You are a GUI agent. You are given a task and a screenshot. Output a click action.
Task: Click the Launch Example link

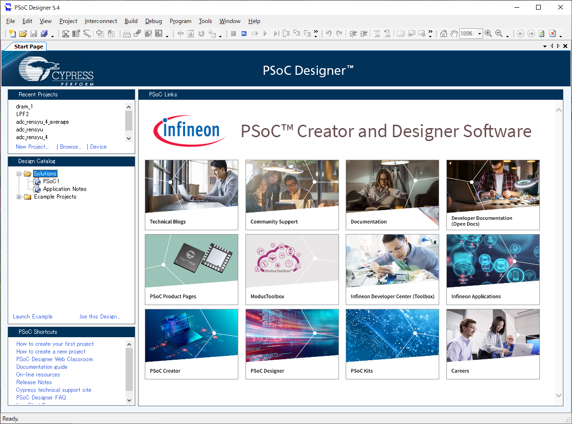(33, 317)
